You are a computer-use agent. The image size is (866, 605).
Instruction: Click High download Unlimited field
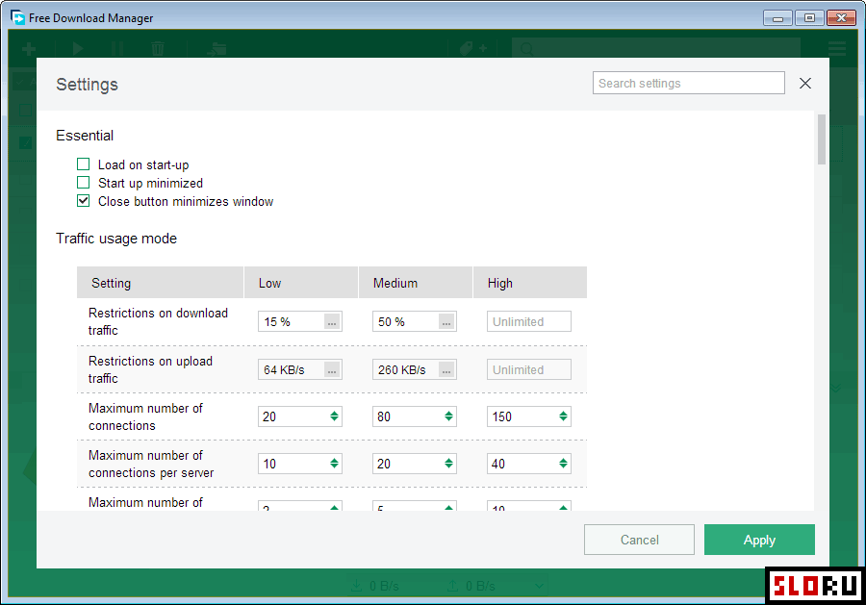click(528, 322)
